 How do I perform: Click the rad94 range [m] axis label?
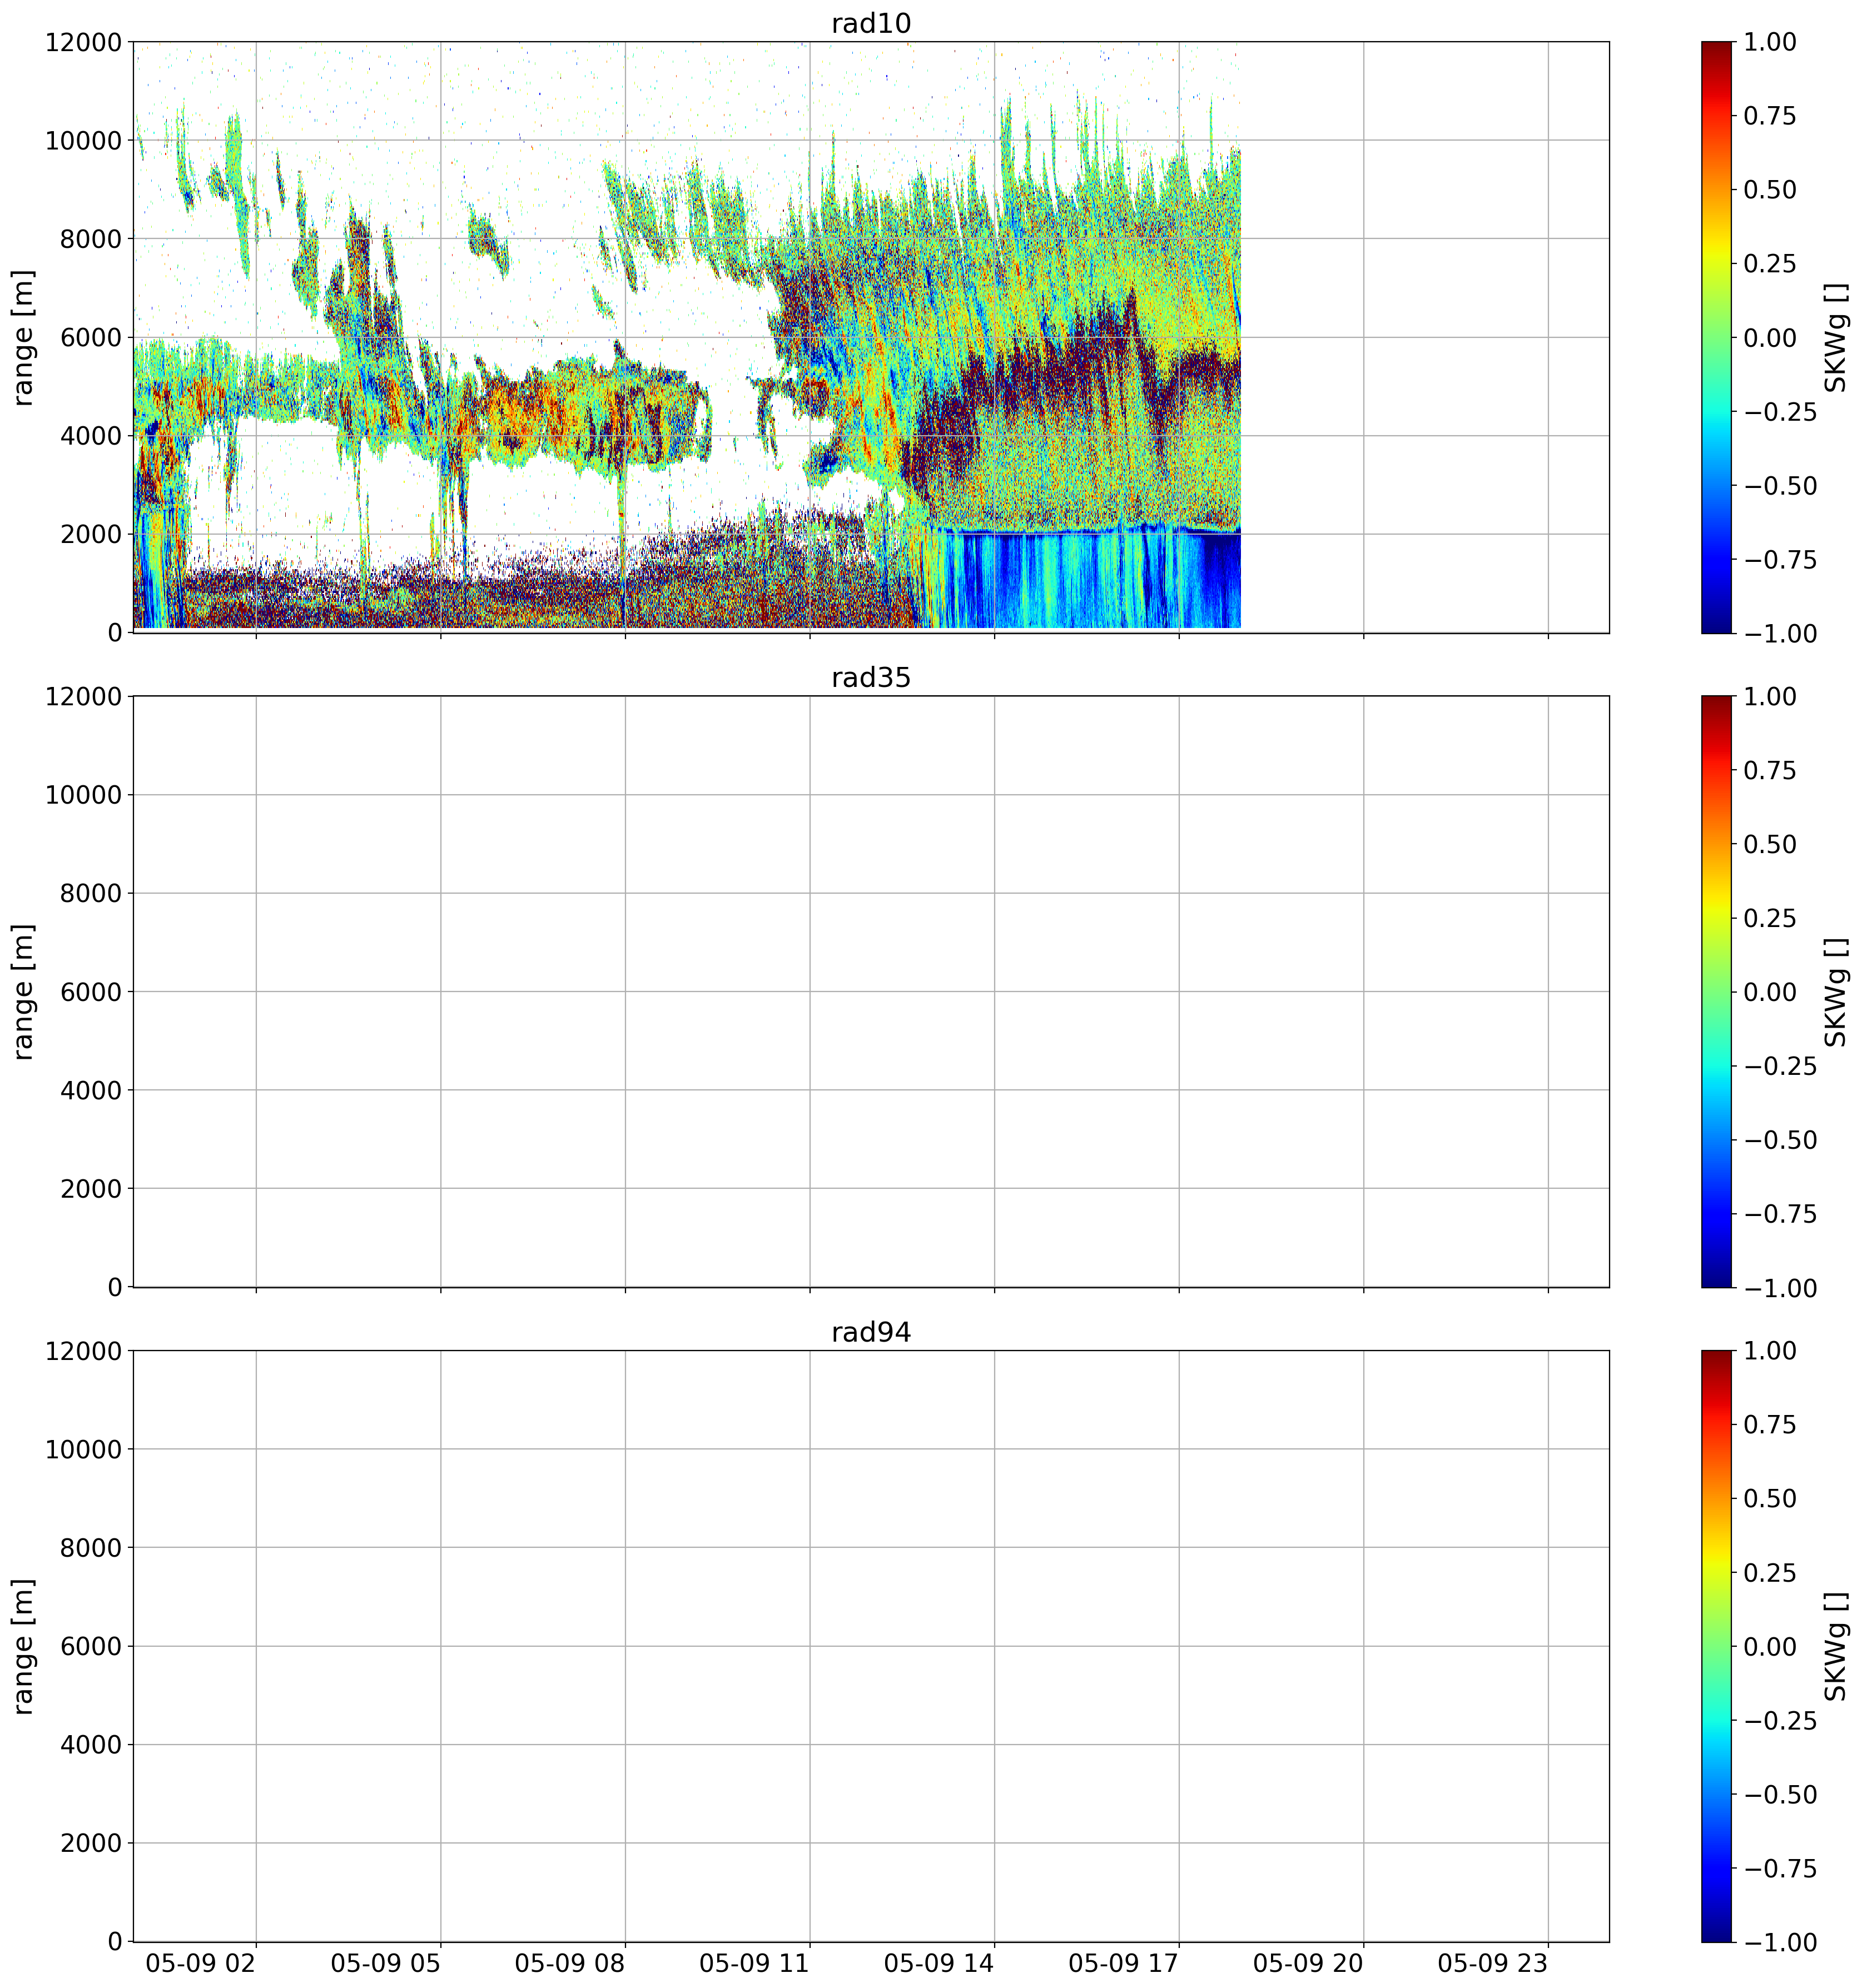click(23, 1646)
